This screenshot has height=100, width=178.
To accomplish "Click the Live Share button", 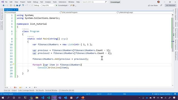I will click(153, 6).
